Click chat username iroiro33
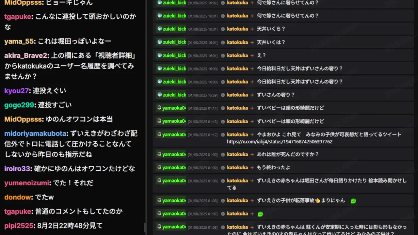 [x=17, y=169]
